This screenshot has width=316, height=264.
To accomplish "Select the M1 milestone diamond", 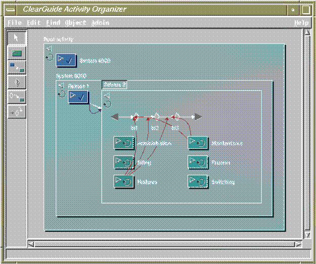I will (136, 117).
